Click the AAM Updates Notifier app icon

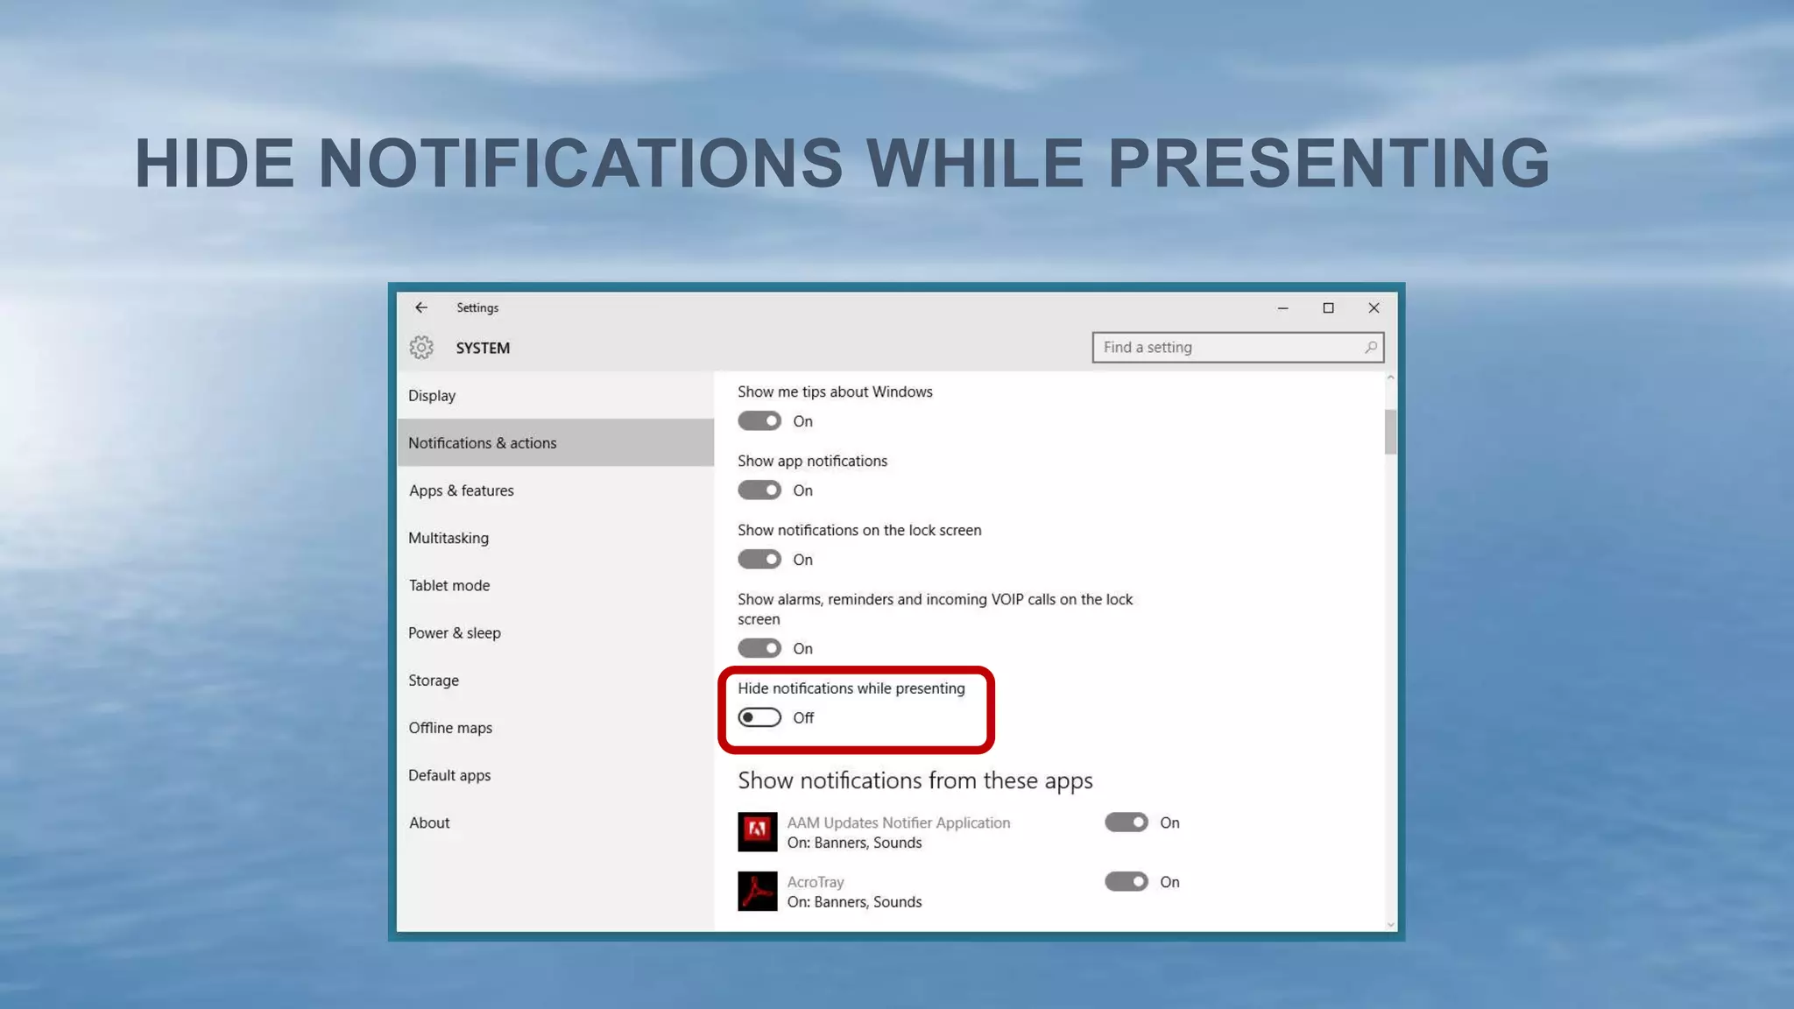757,831
